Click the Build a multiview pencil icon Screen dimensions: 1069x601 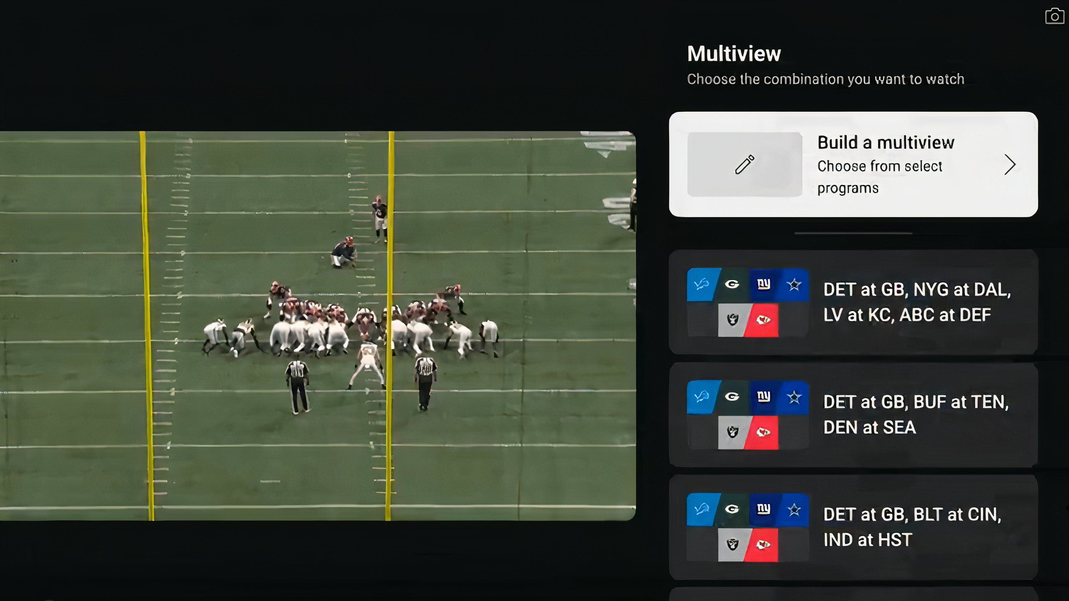tap(745, 164)
